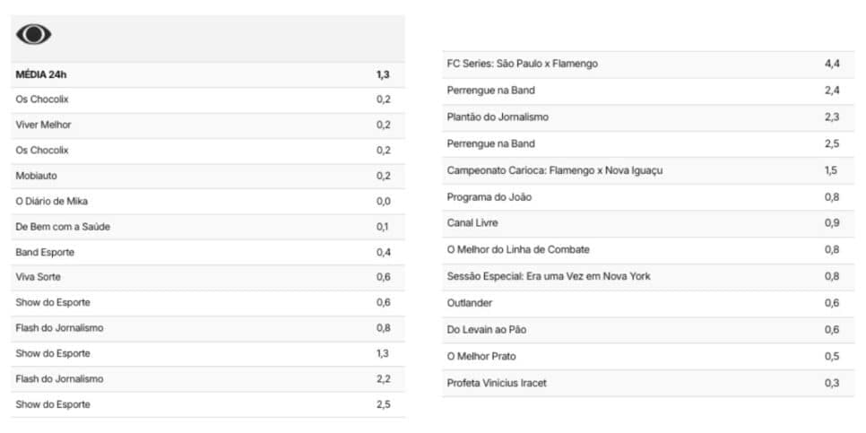The width and height of the screenshot is (866, 433).
Task: Click the Viva Sorte program row
Action: tap(208, 277)
